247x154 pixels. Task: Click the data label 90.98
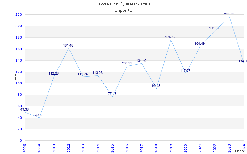156,86
